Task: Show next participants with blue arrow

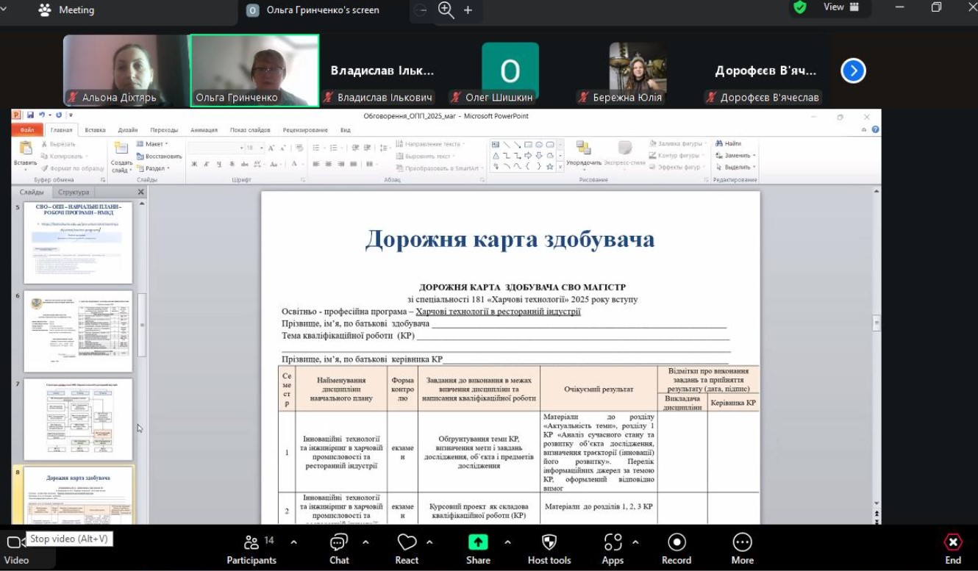Action: pos(853,71)
